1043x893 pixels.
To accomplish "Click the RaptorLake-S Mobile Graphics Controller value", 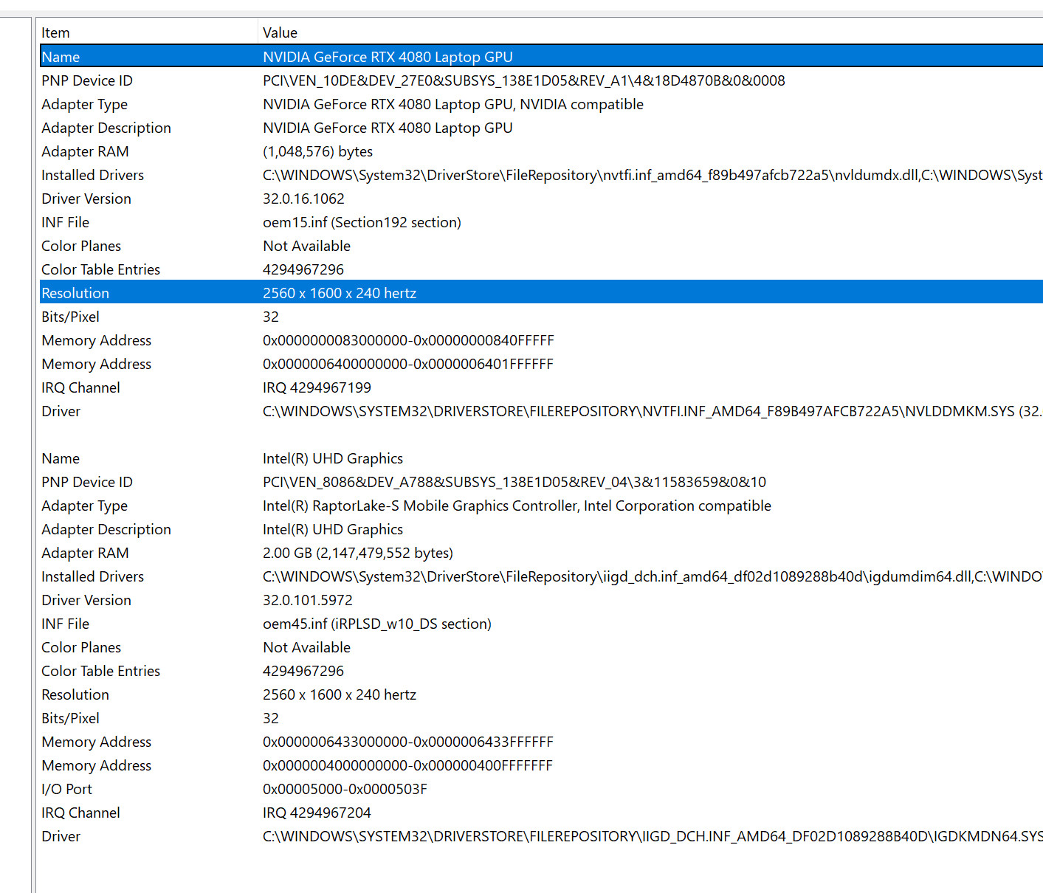I will point(517,506).
